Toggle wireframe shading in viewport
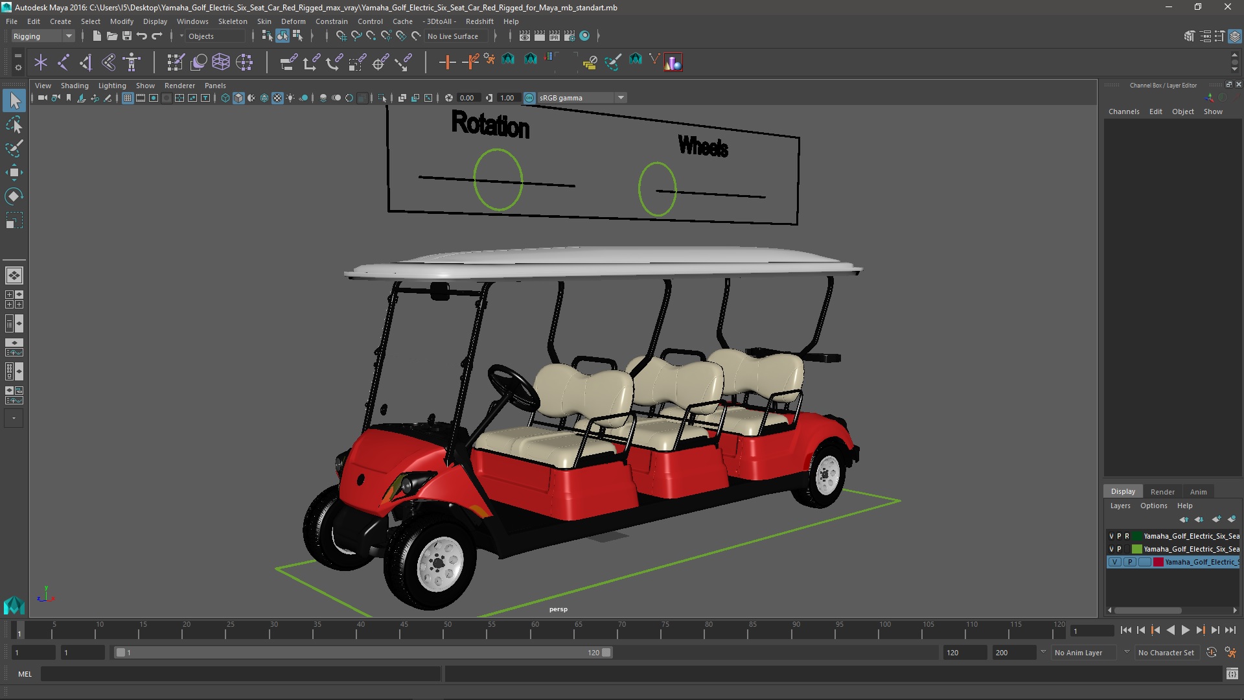The image size is (1244, 700). pos(225,98)
